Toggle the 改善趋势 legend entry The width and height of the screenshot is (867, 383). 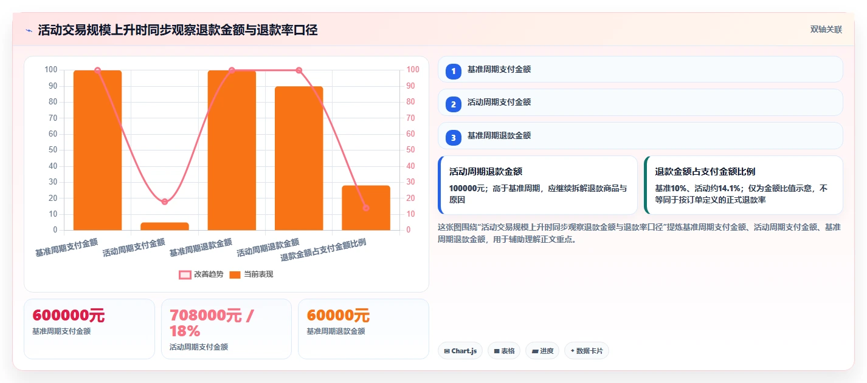[x=202, y=274]
